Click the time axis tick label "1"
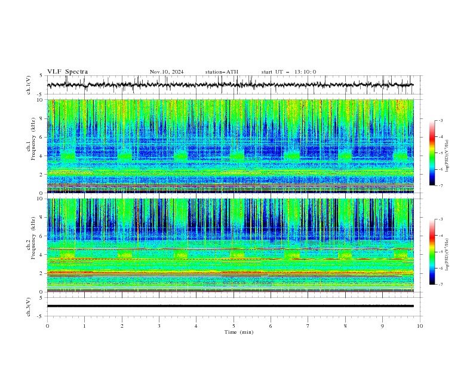 [x=84, y=326]
